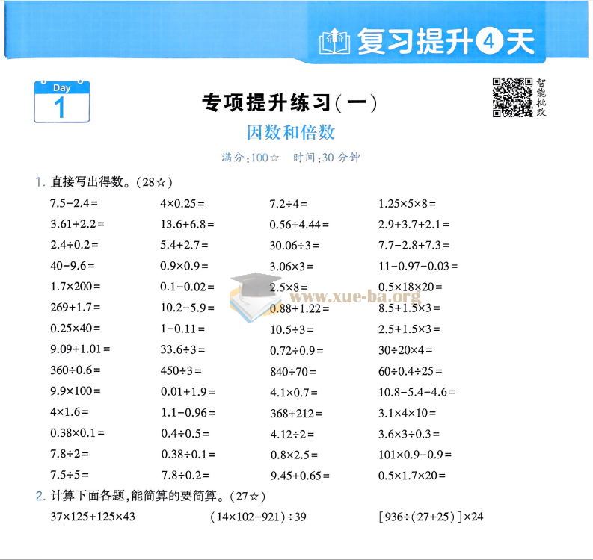Screen dimensions: 593x560
Task: Click the problem 0.38×0.1=
Action: 77,432
